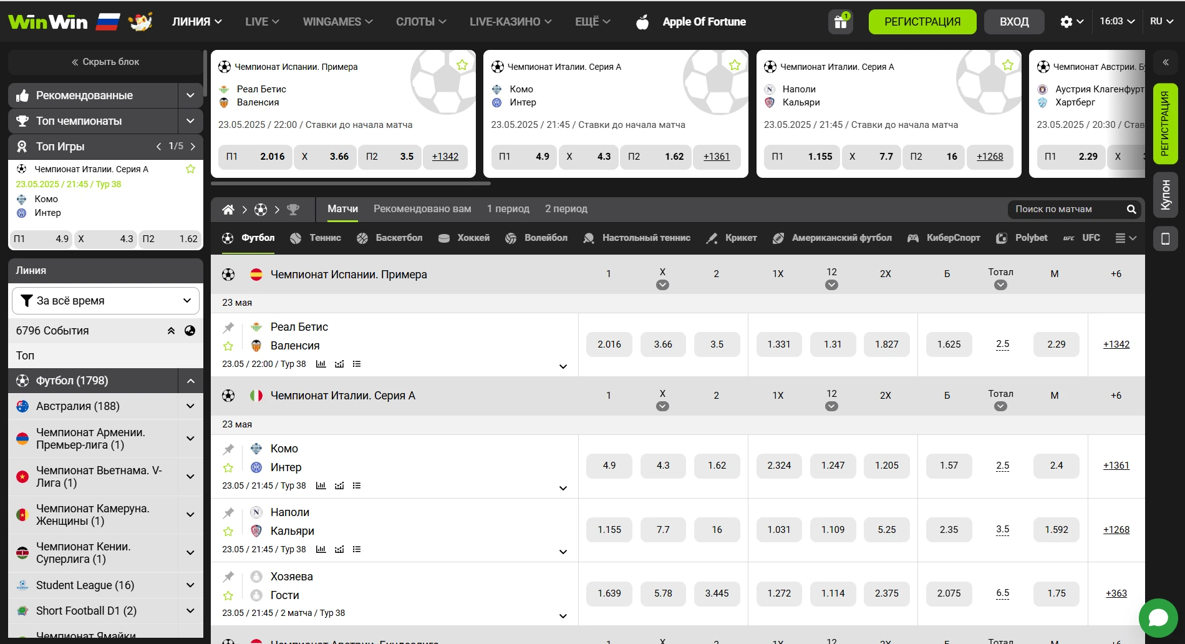Screen dimensions: 1185x644
Task: Open the За всё время time filter dropdown
Action: click(x=105, y=301)
